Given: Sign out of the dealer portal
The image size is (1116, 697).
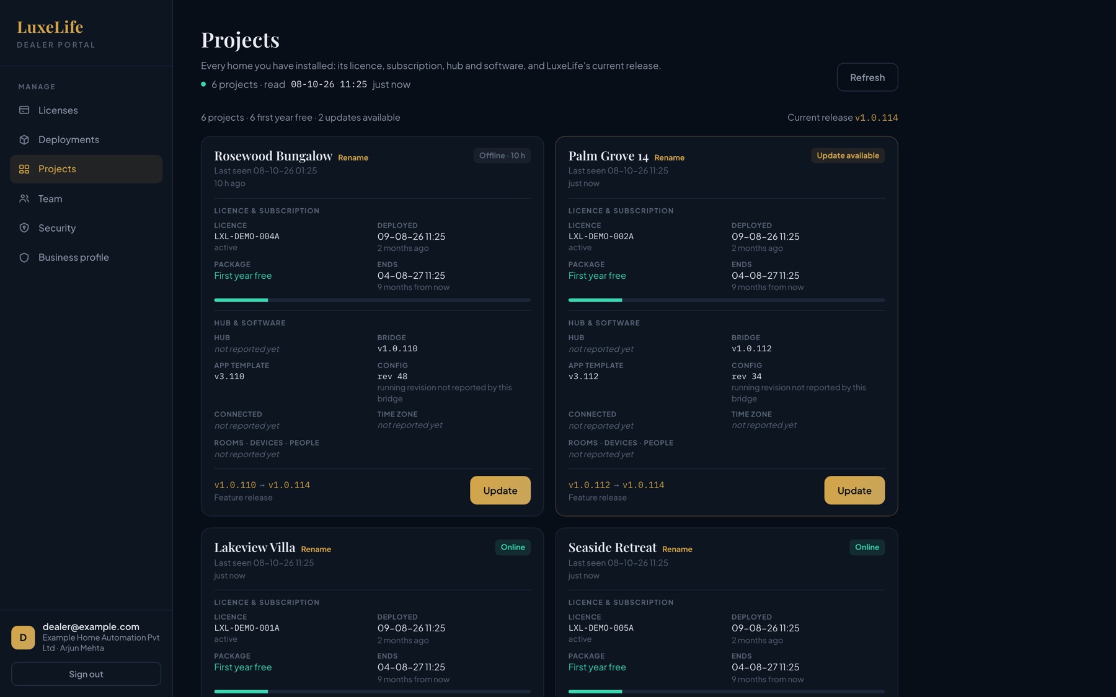Looking at the screenshot, I should tap(86, 674).
